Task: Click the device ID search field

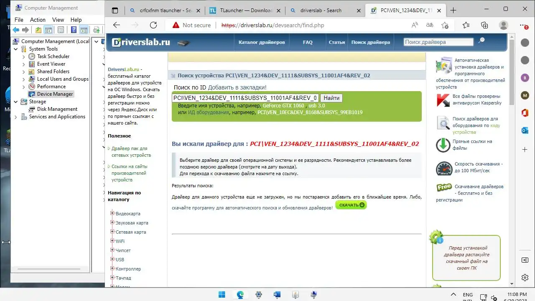Action: (x=246, y=98)
